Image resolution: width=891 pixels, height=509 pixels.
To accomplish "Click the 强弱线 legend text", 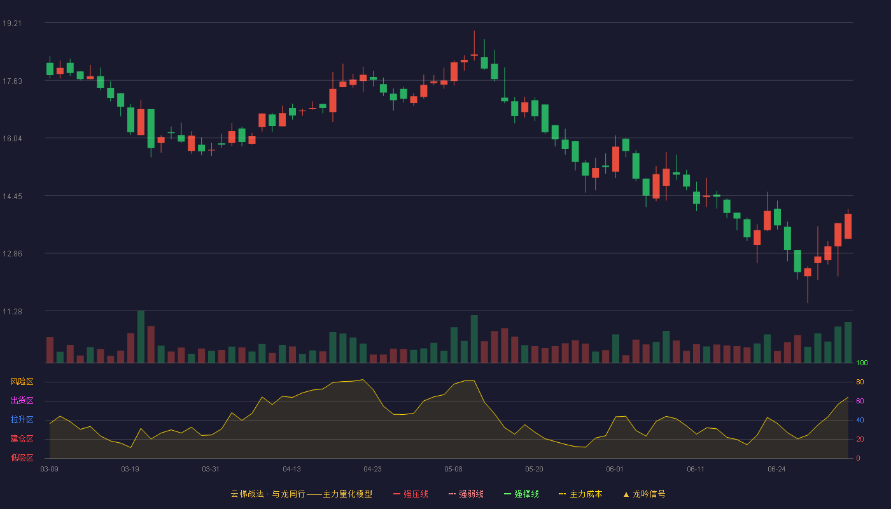I will [471, 494].
